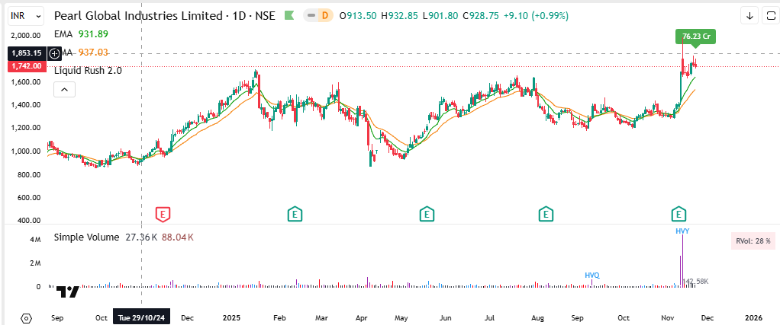Click the Dec label before 2026

point(707,317)
